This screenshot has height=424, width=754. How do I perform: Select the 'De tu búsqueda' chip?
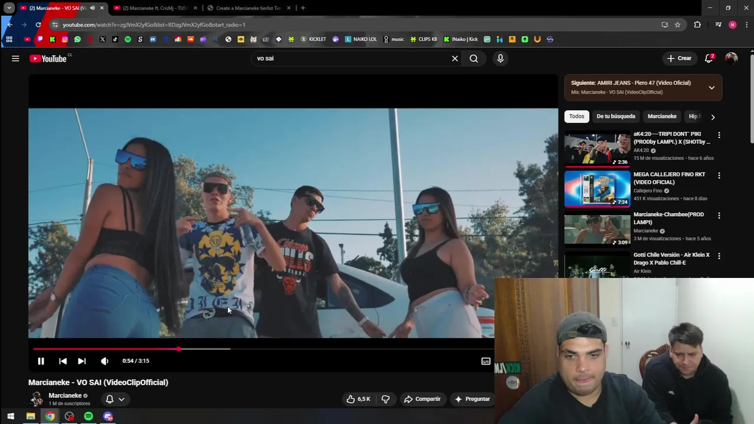tap(616, 117)
